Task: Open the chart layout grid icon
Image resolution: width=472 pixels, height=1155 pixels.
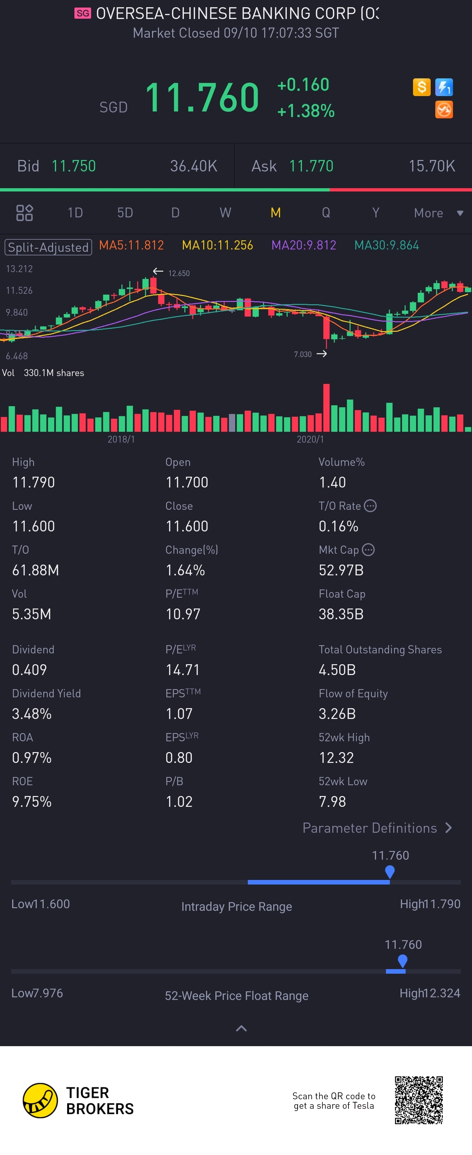Action: 25,212
